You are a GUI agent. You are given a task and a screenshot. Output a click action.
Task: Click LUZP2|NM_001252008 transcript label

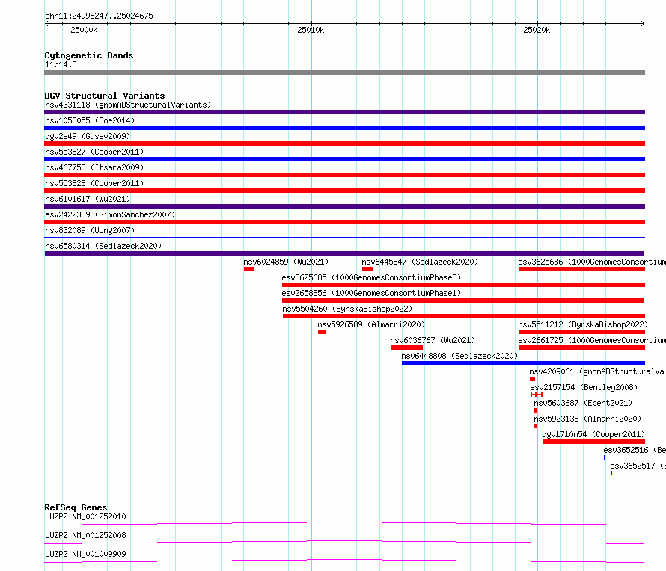[85, 535]
